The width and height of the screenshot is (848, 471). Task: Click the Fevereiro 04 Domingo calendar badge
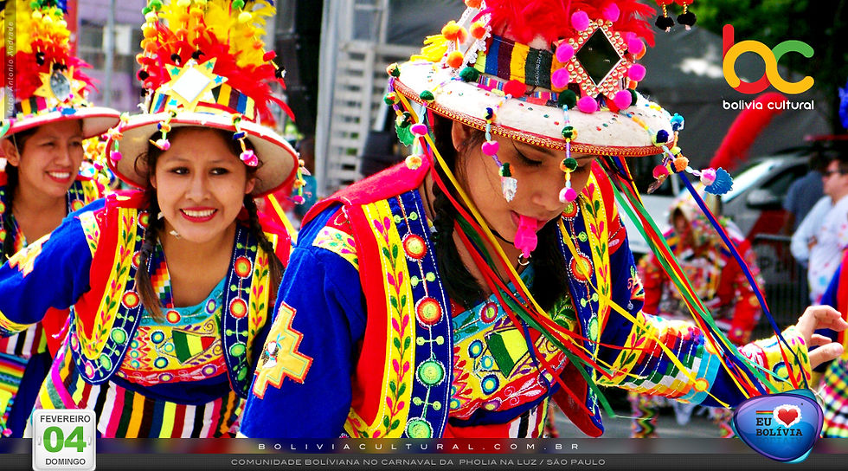tap(64, 440)
